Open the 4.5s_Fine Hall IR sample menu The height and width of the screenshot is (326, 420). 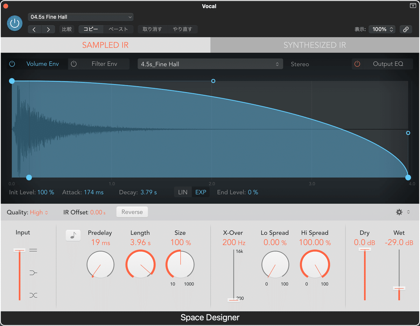pos(210,64)
